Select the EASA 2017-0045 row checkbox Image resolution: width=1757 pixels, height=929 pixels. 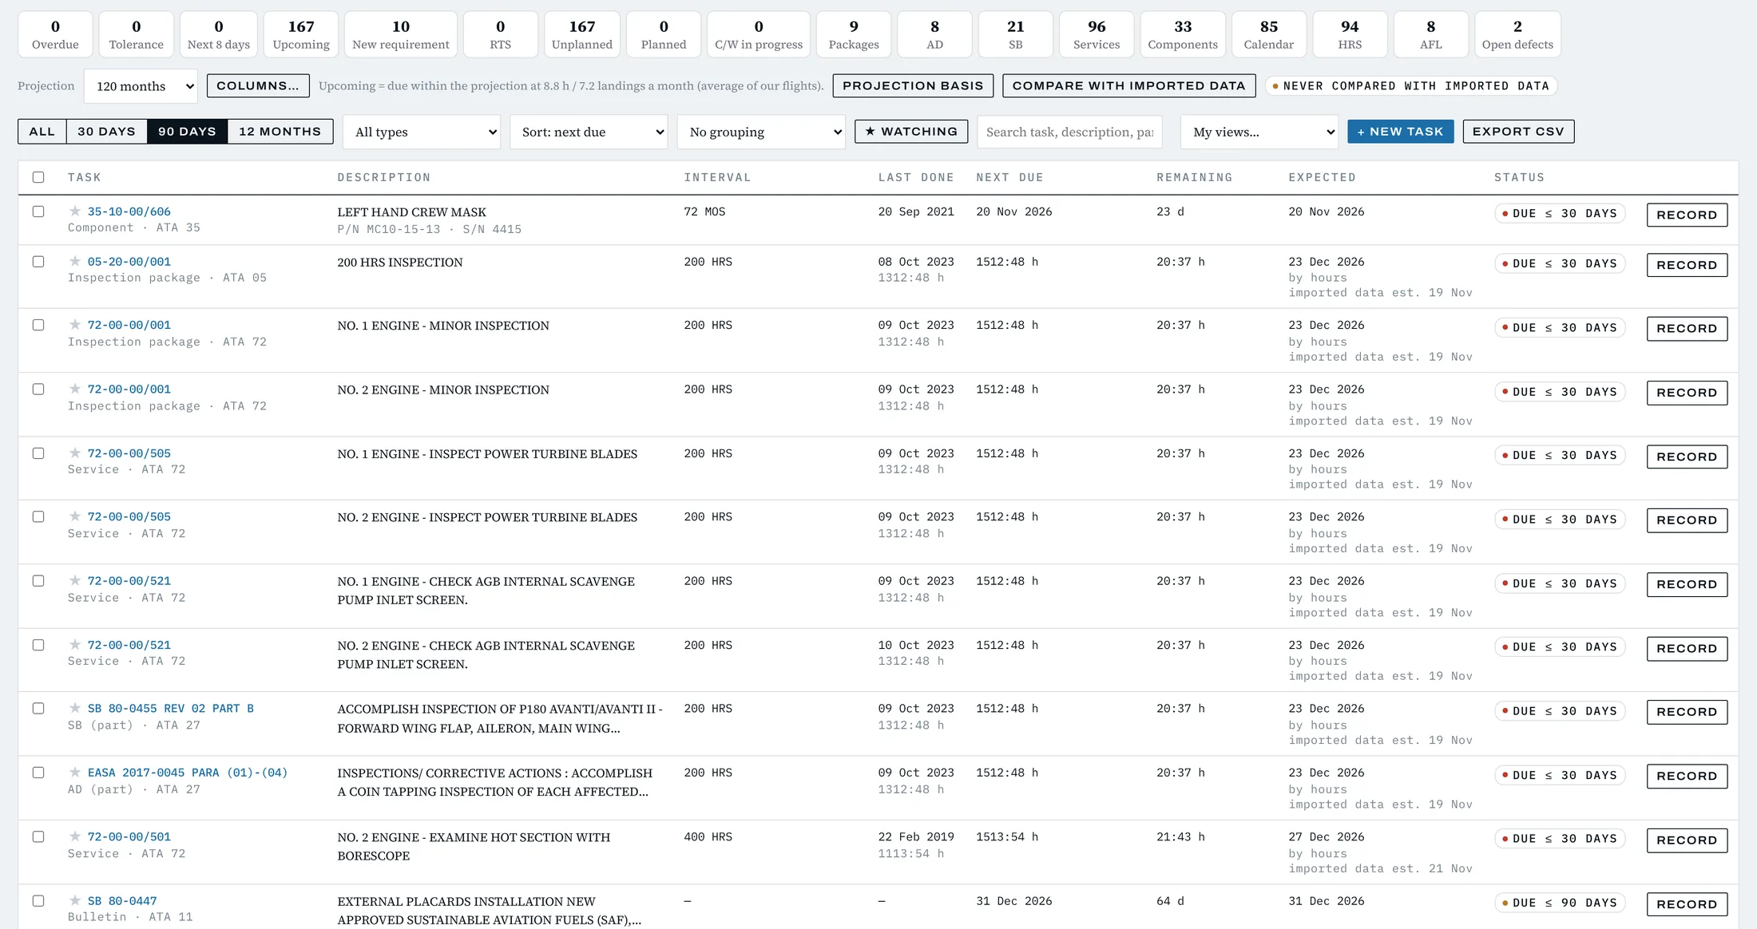tap(38, 773)
